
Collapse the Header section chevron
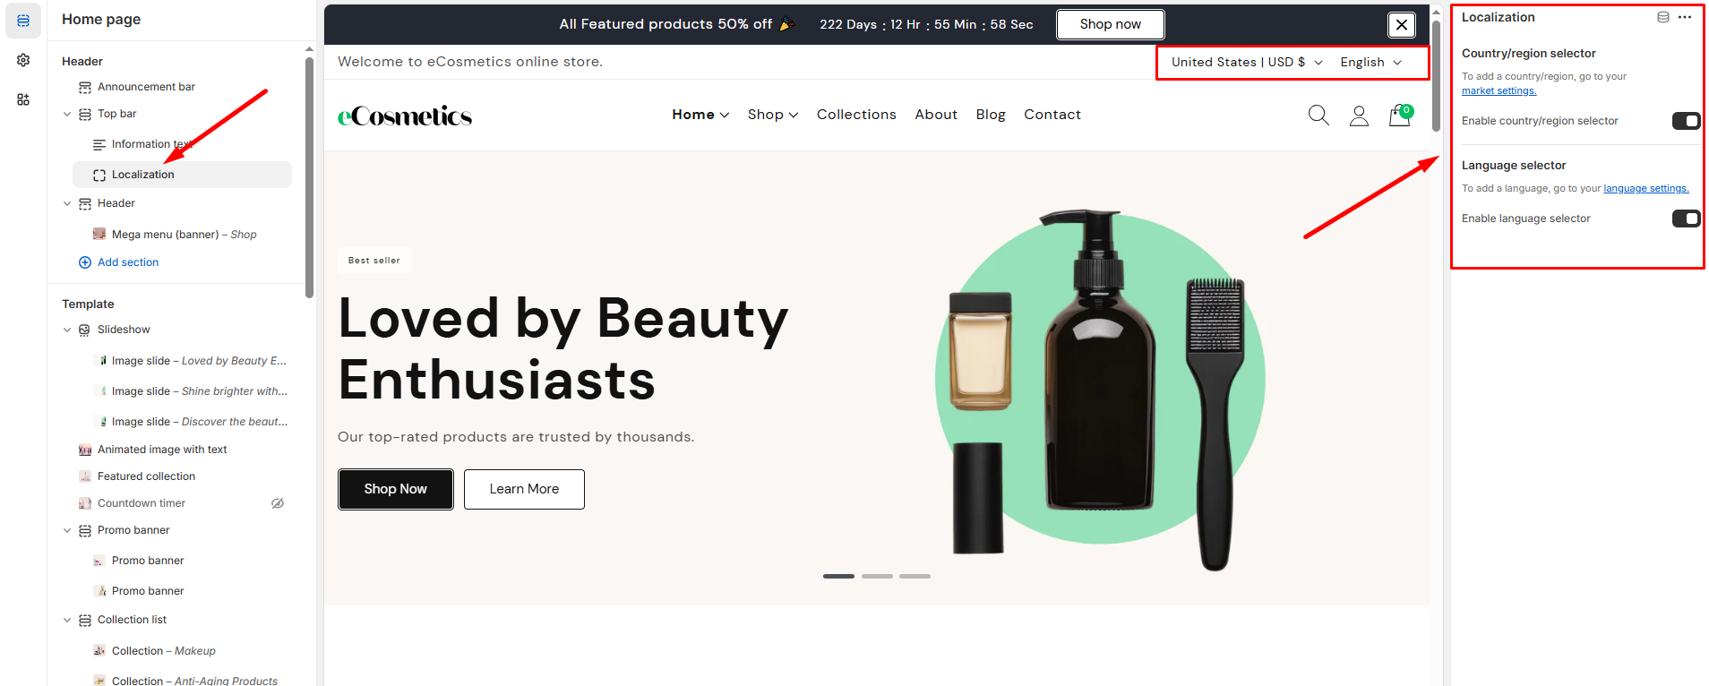(67, 203)
